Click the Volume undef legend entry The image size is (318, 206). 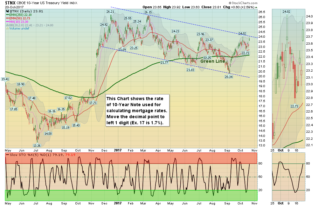click(x=17, y=29)
